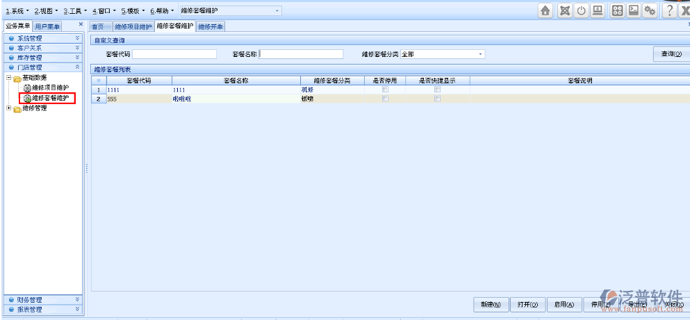Open the 6.帮助 menu

pyautogui.click(x=162, y=10)
